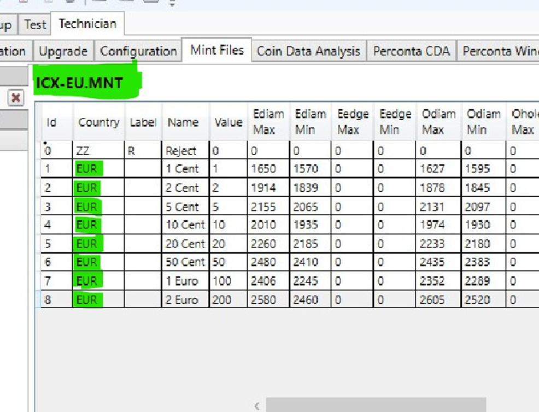Click Ediam Min value 2185
539x412 pixels.
pos(310,244)
